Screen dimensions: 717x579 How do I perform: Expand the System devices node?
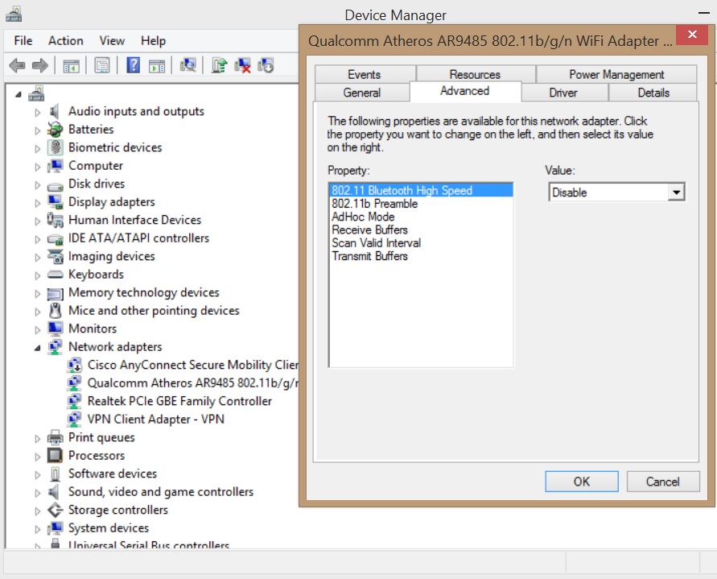[x=38, y=529]
